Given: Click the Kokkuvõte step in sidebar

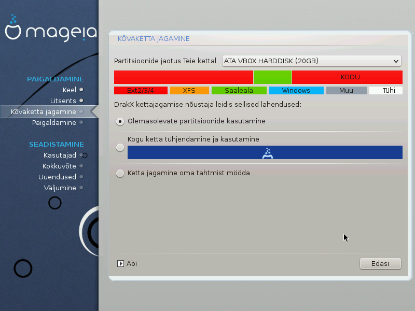Looking at the screenshot, I should 59,166.
